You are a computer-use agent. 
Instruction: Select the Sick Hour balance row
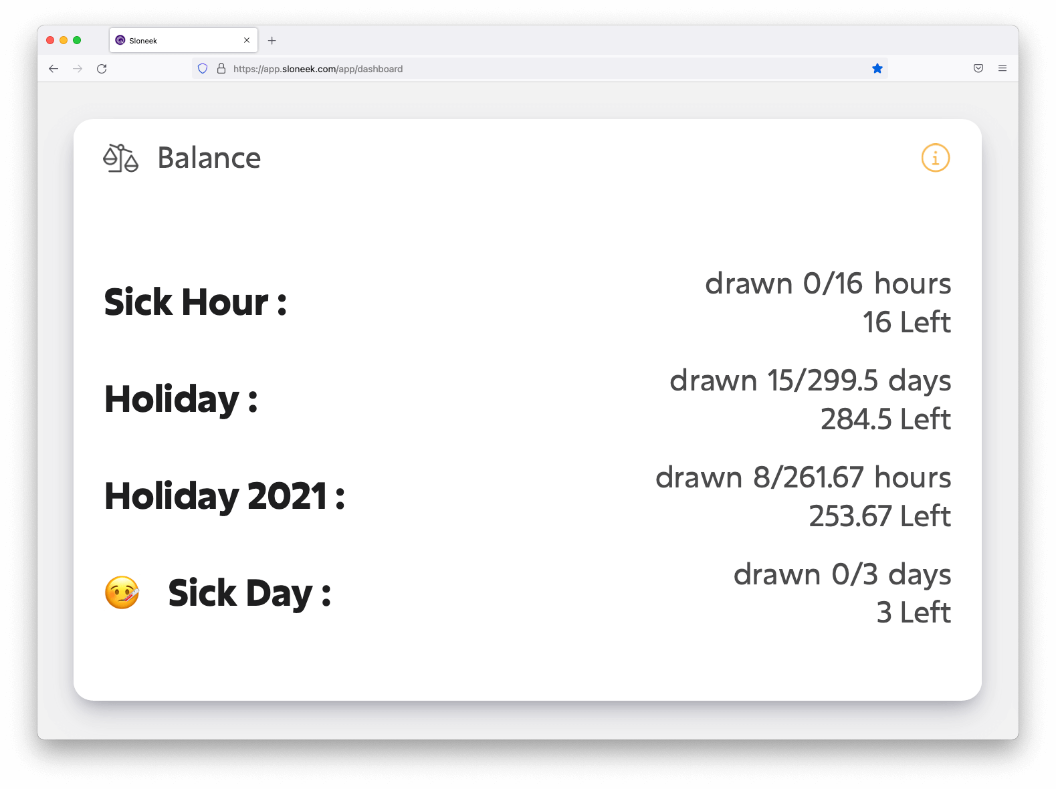coord(528,302)
